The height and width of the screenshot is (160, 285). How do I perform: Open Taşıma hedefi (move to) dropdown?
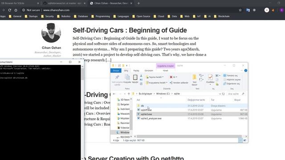[x=155, y=77]
